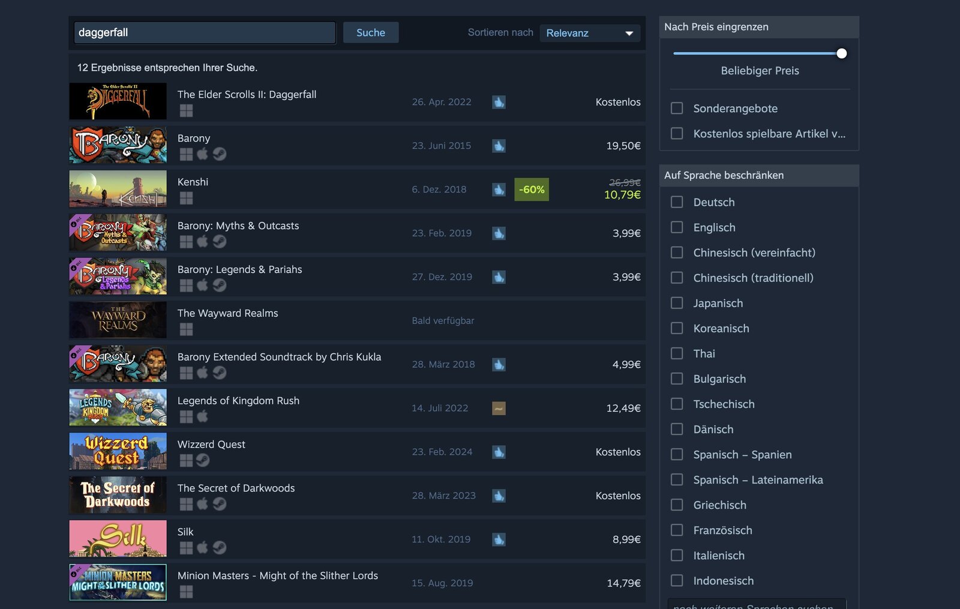Click the Daggerfall game thumbnail

(x=118, y=101)
